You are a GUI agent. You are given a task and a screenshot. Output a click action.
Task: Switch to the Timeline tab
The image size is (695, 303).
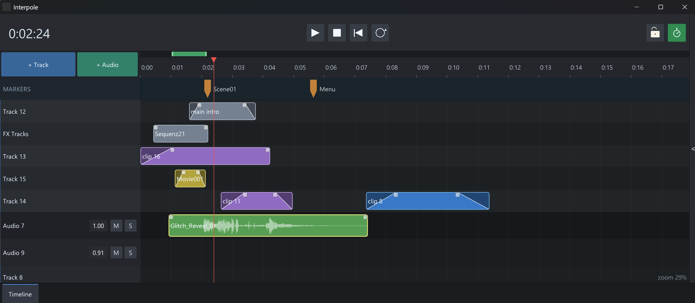pos(20,294)
